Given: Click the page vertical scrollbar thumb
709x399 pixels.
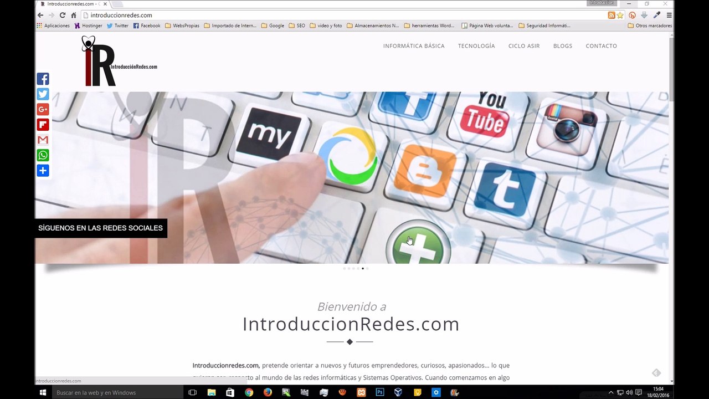Looking at the screenshot, I should [x=671, y=69].
